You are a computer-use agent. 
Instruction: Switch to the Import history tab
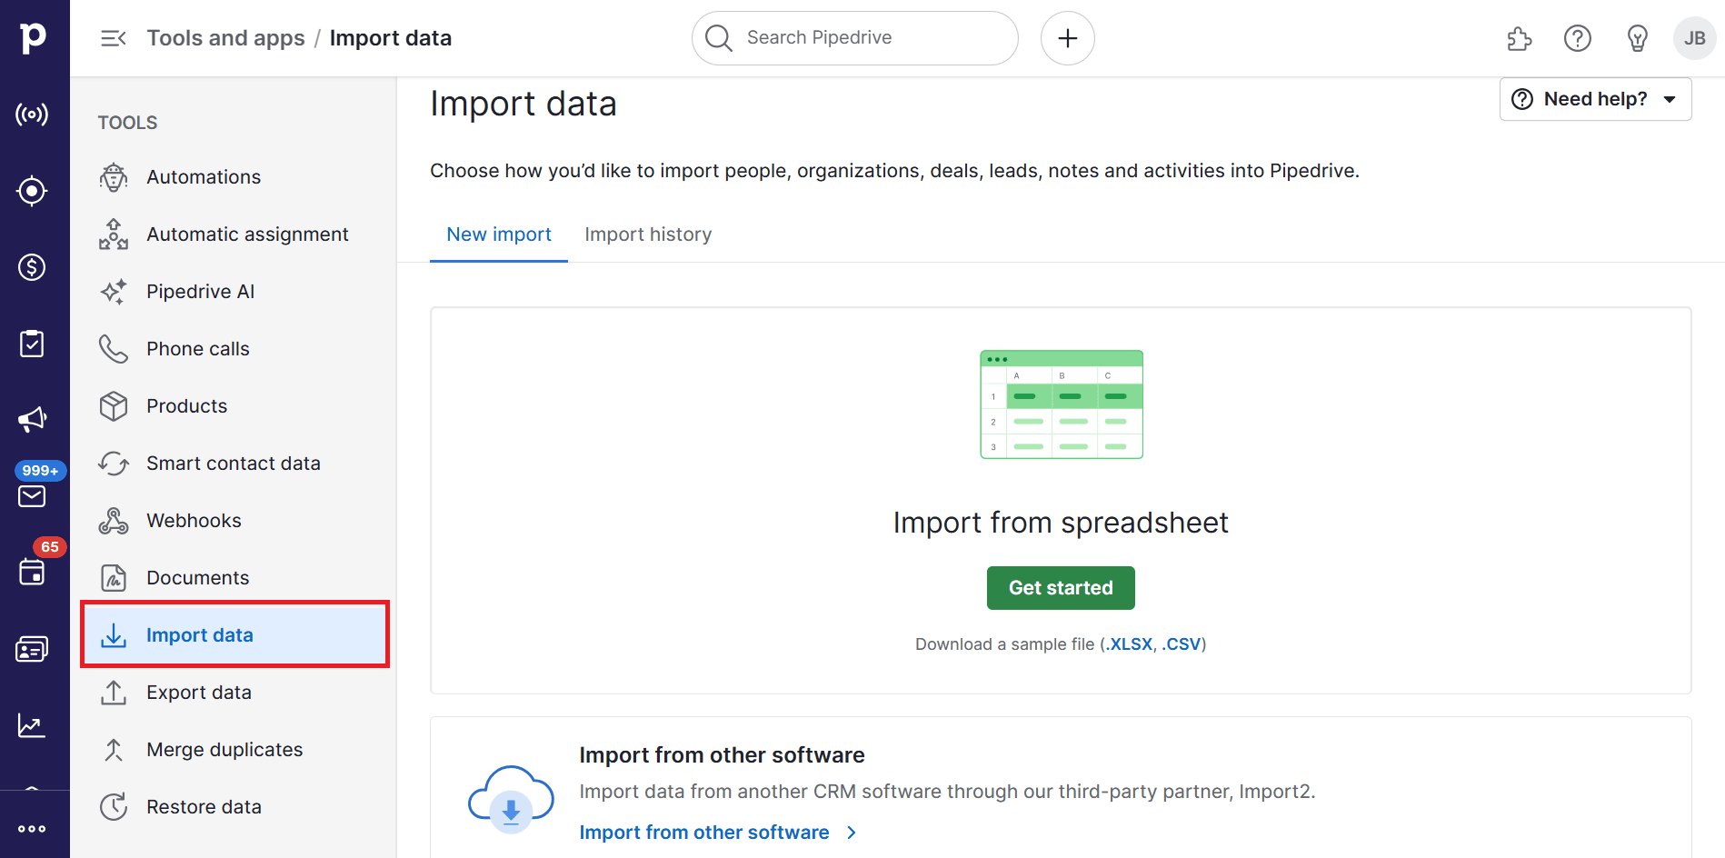(x=648, y=234)
